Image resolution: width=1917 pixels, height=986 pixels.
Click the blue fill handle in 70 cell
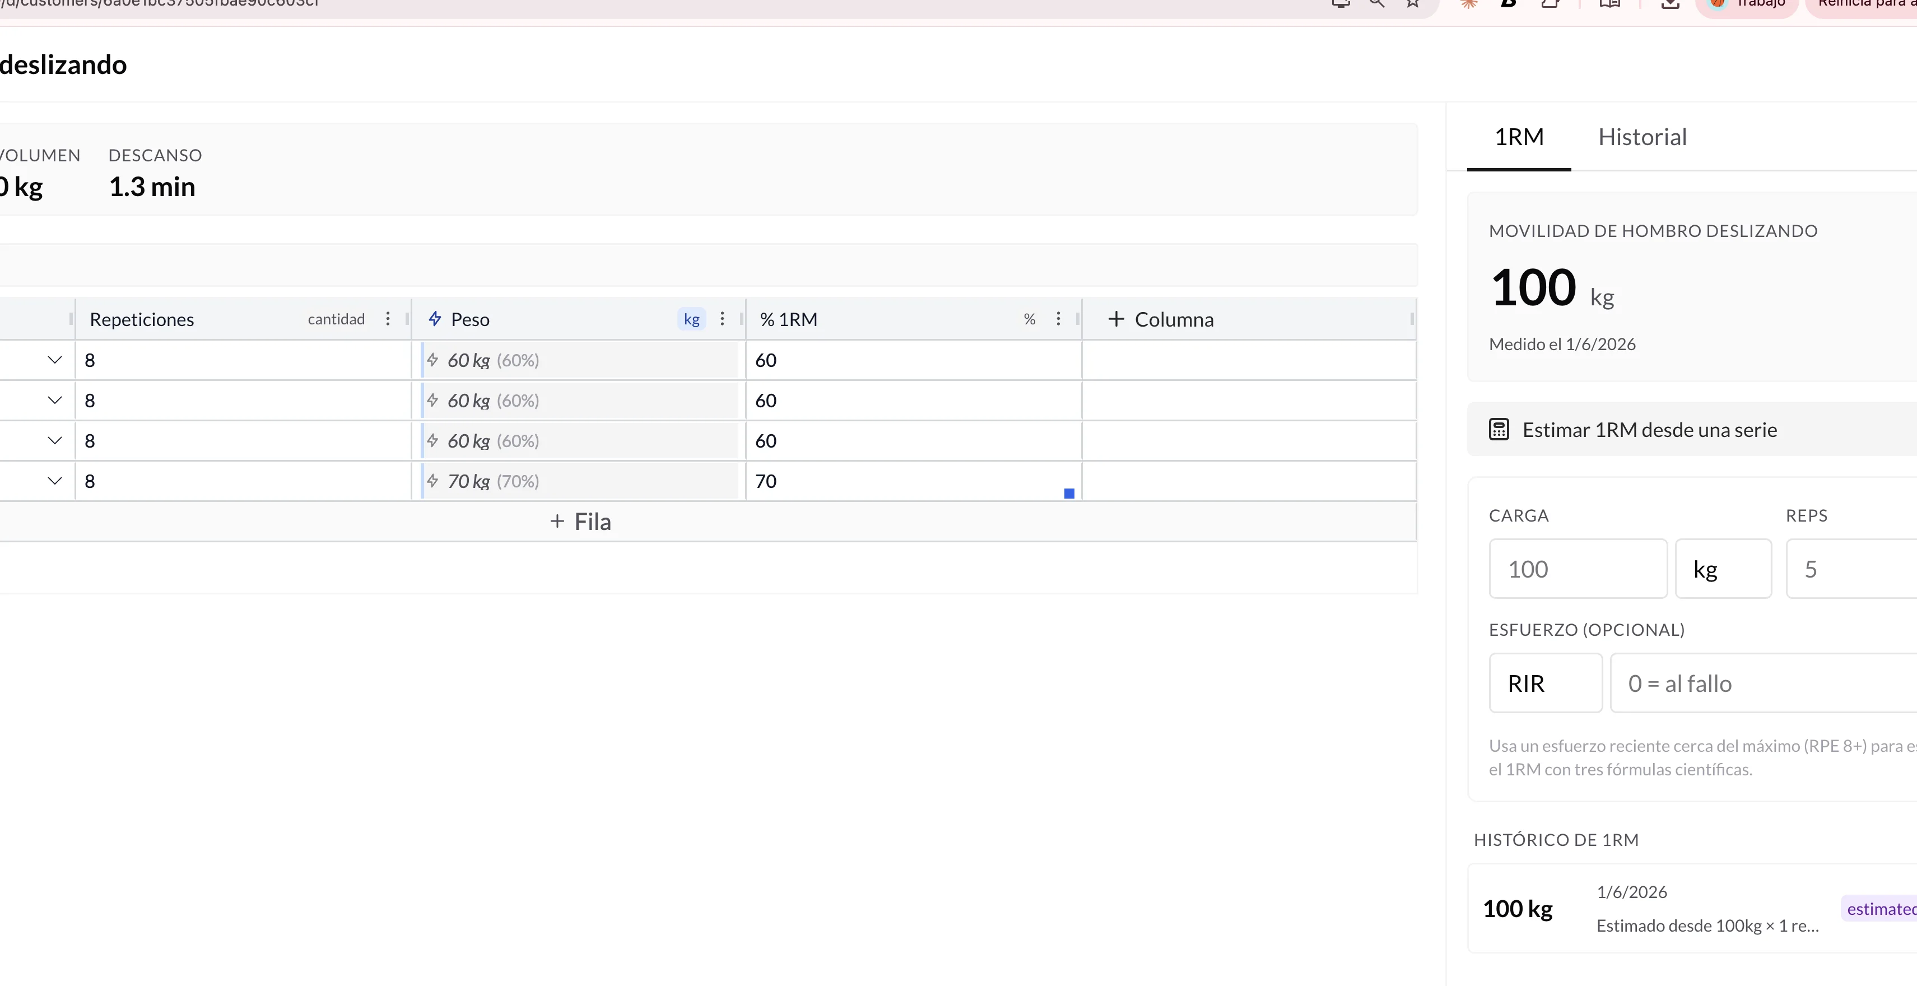(1069, 494)
